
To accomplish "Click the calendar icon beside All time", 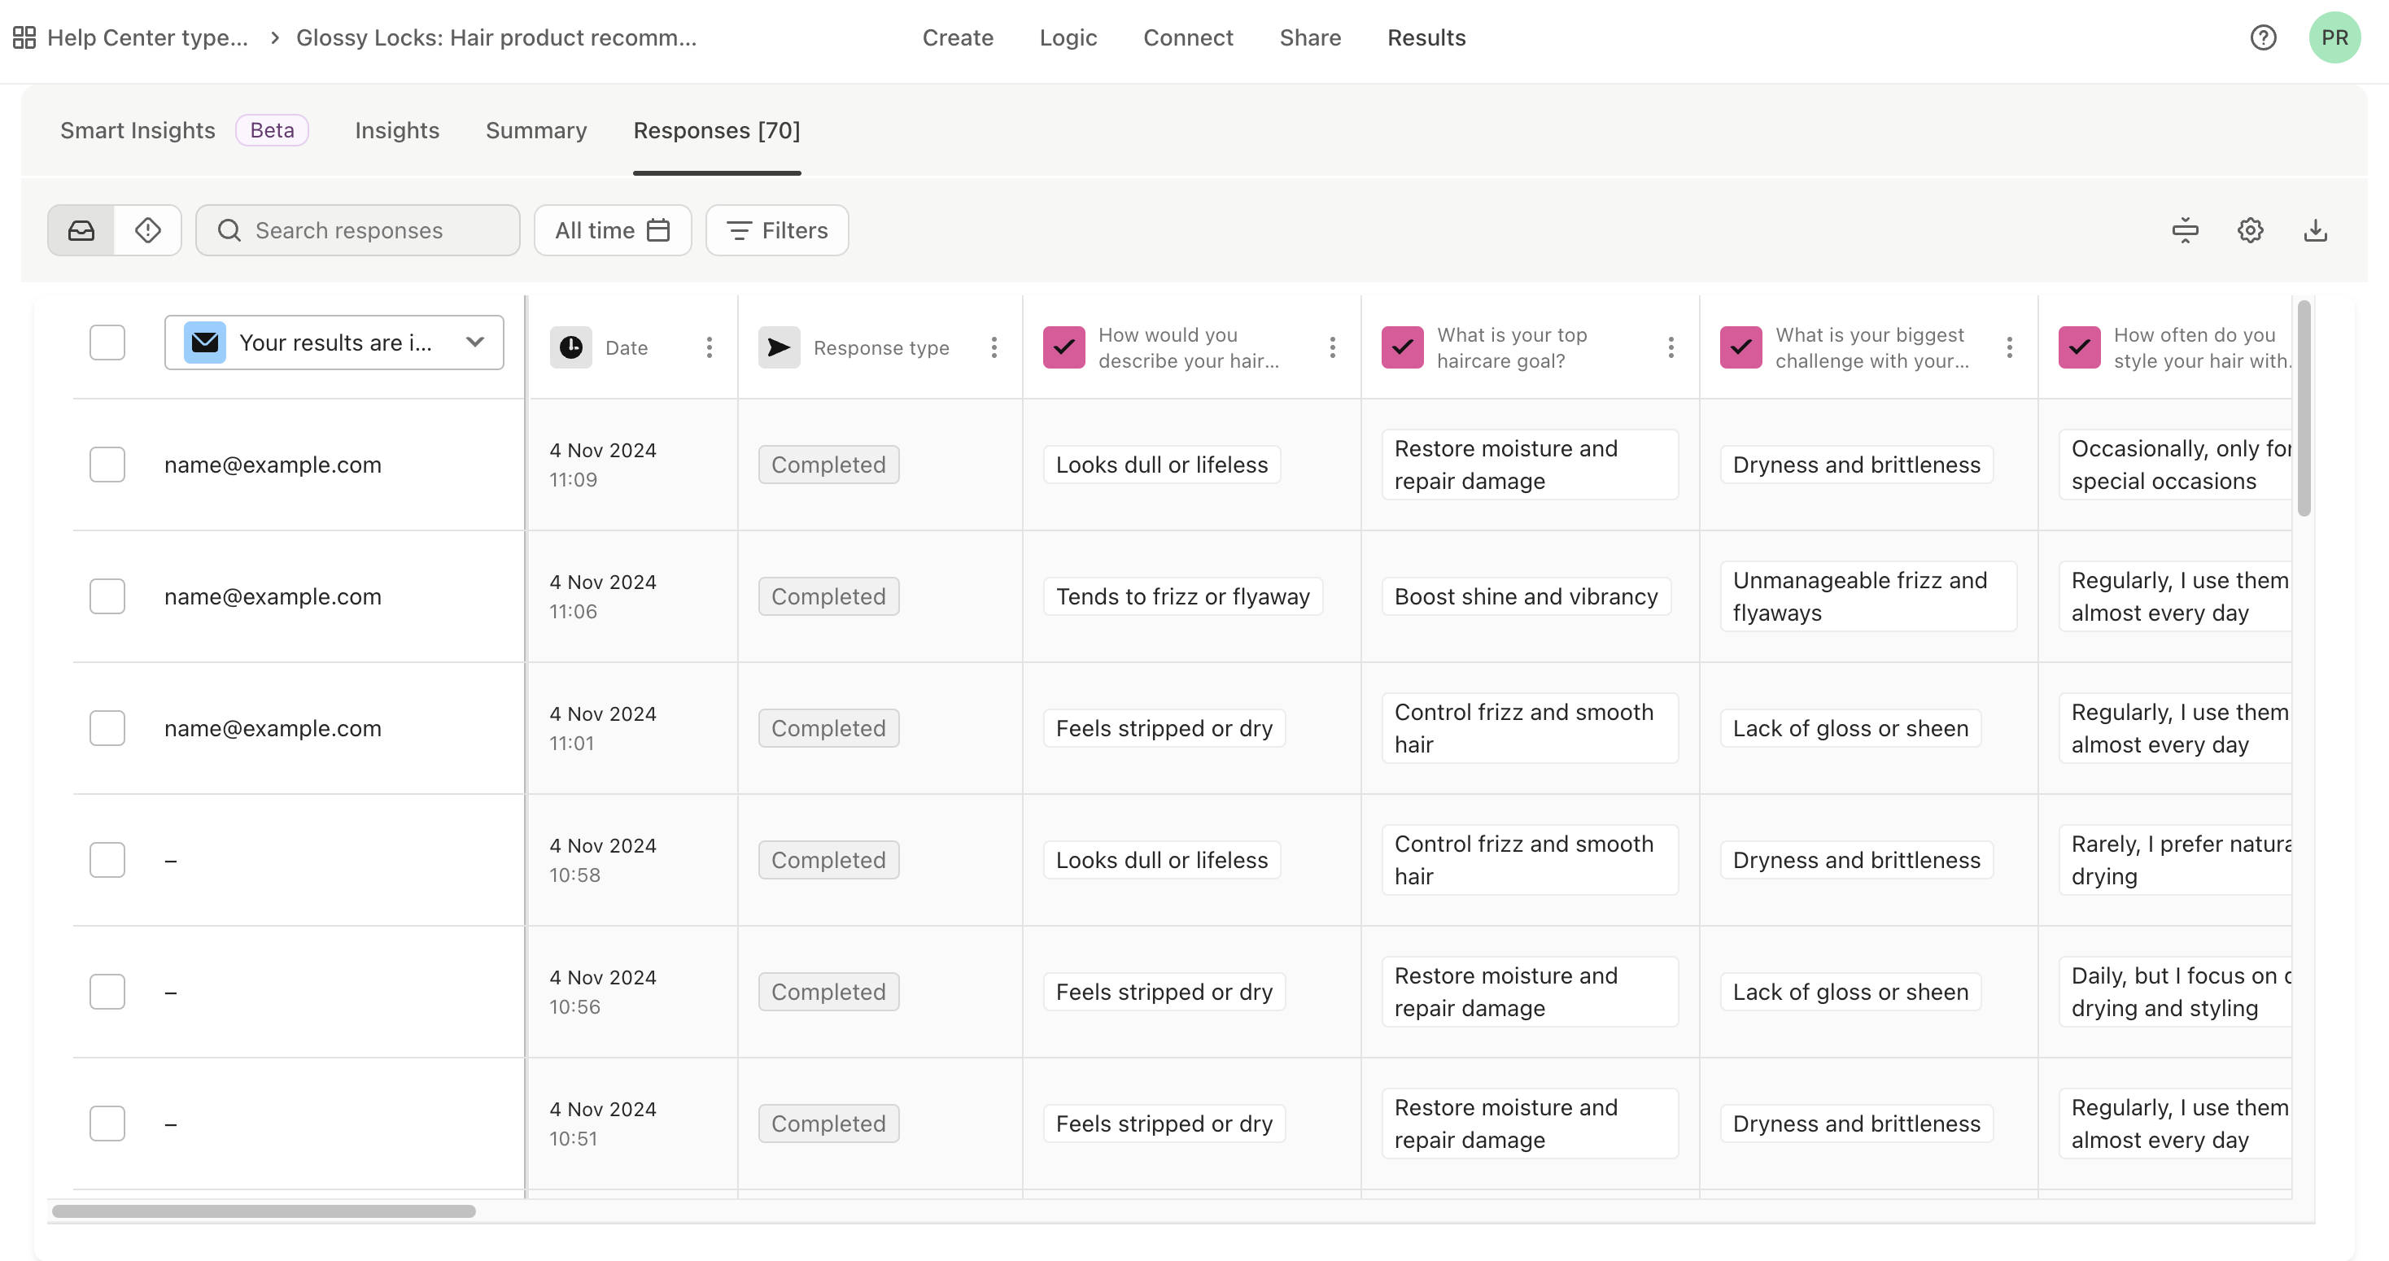I will (658, 230).
